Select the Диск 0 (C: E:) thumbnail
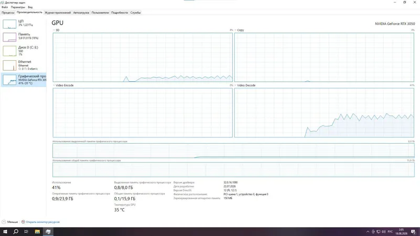 pyautogui.click(x=9, y=51)
